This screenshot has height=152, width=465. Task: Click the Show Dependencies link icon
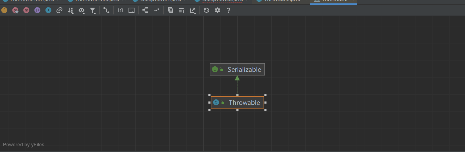click(x=59, y=10)
